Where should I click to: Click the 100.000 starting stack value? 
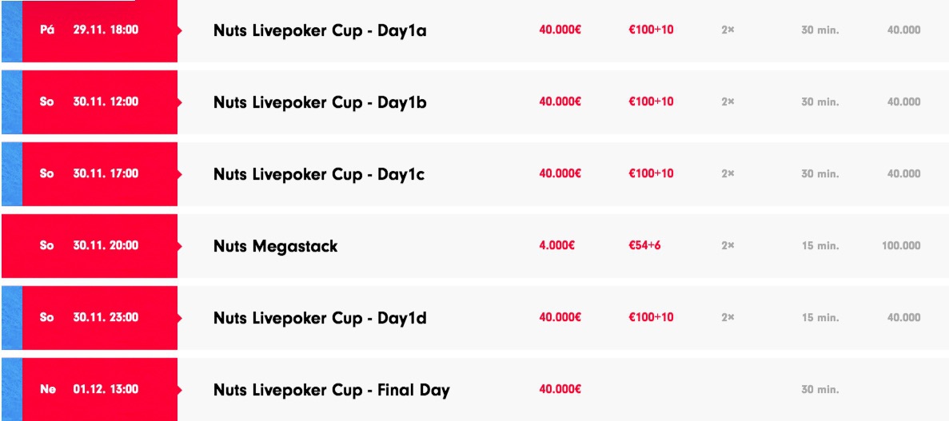point(901,245)
